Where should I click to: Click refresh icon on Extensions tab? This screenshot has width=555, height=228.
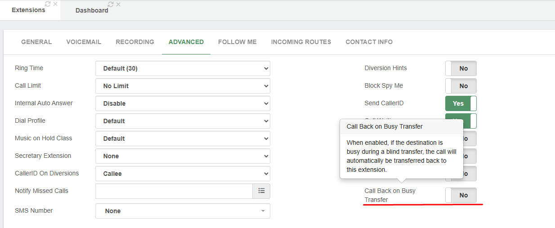tap(48, 4)
